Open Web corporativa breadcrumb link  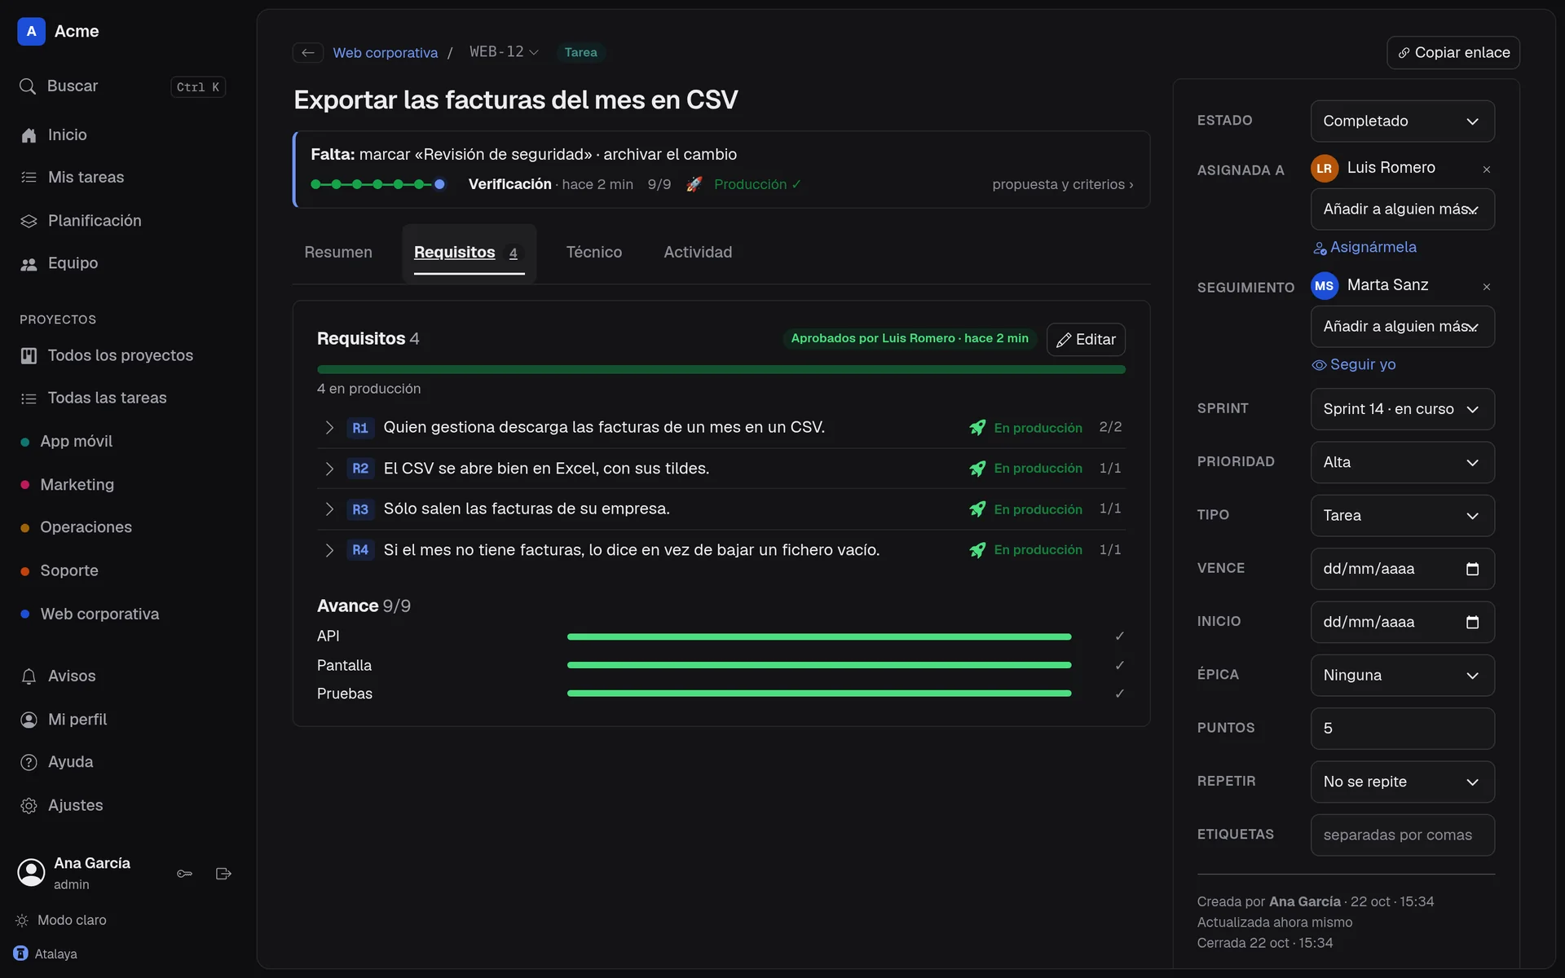tap(386, 52)
